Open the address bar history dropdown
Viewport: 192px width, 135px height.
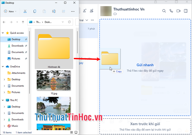(63, 22)
